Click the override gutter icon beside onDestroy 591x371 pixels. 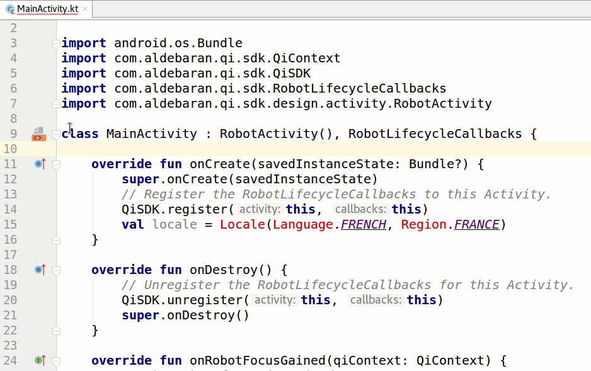tap(40, 270)
